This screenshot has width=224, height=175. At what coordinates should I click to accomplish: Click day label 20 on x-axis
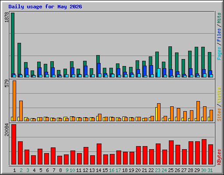click(x=138, y=170)
